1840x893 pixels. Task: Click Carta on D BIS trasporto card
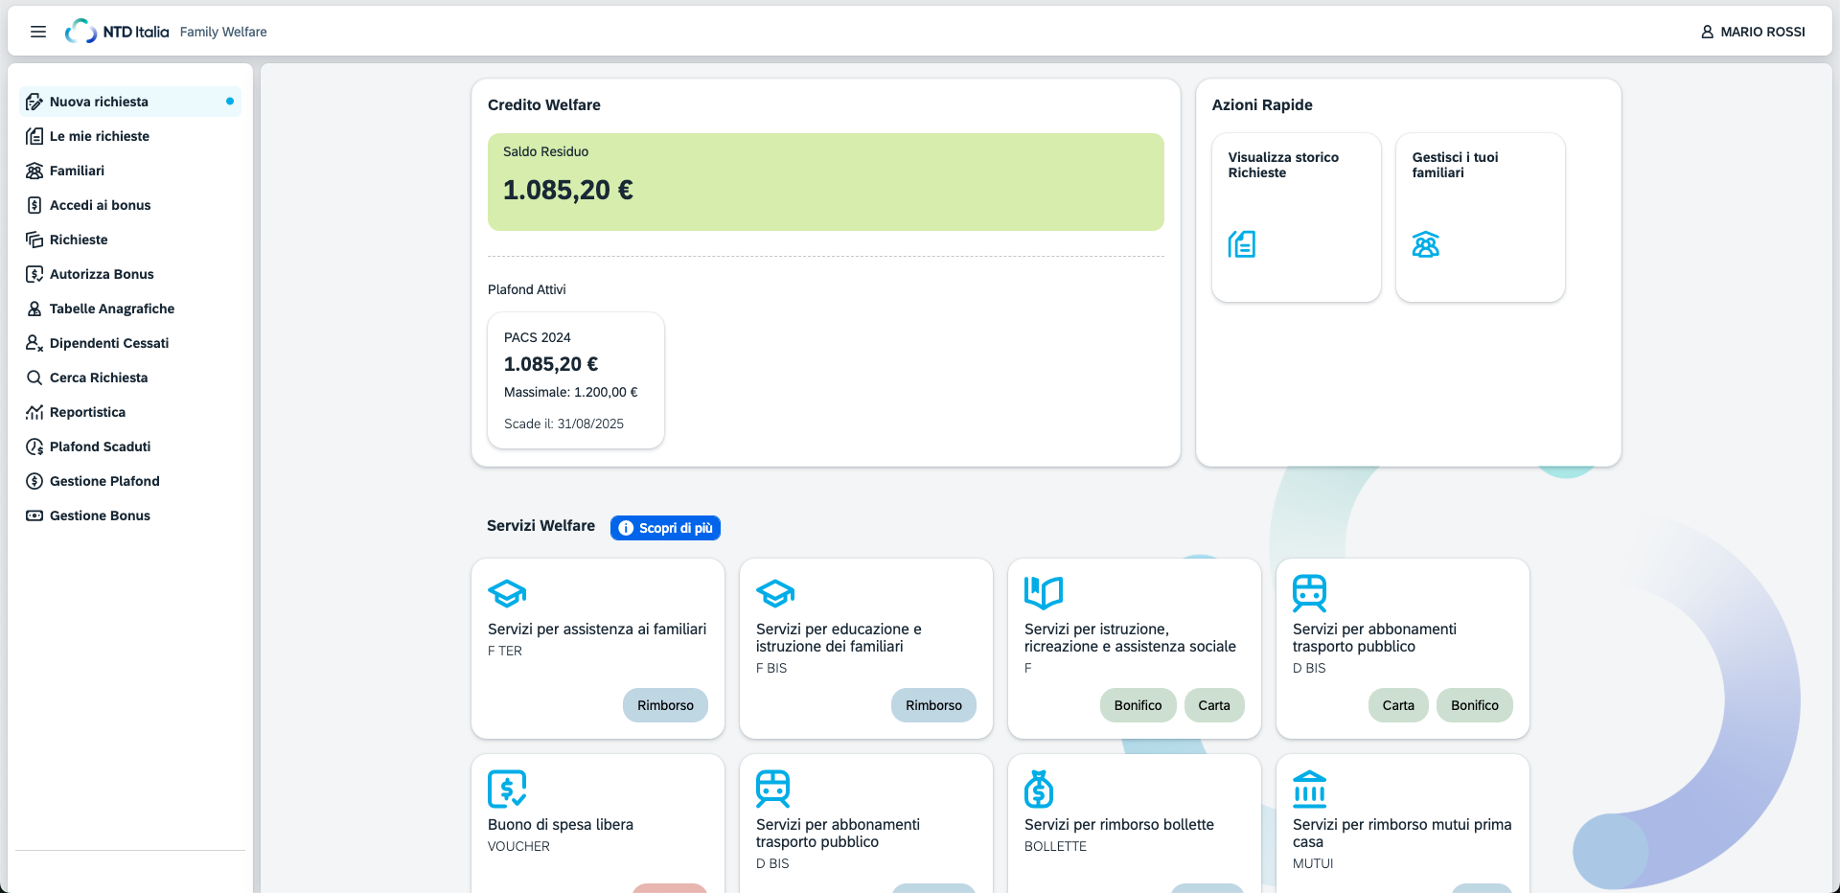tap(1398, 705)
